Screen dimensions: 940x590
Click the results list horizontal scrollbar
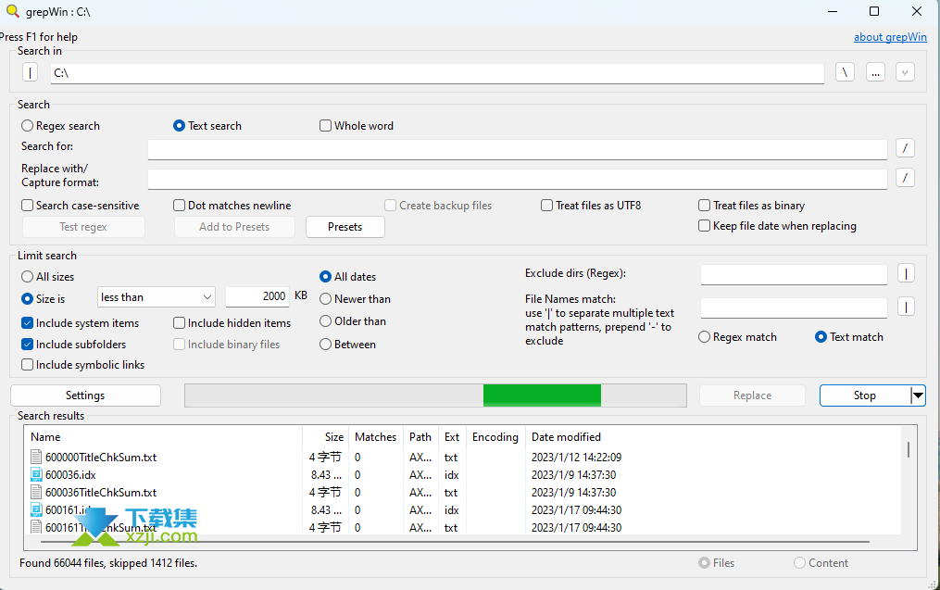(455, 542)
